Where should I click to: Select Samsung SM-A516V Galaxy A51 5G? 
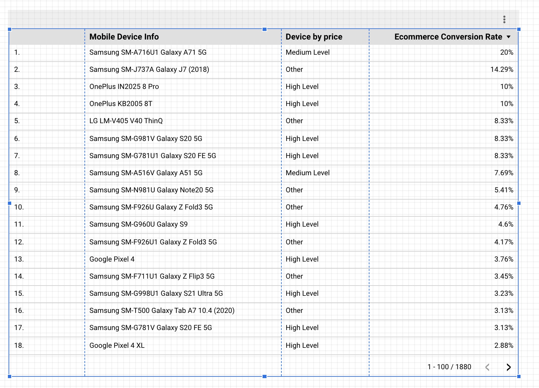point(146,173)
